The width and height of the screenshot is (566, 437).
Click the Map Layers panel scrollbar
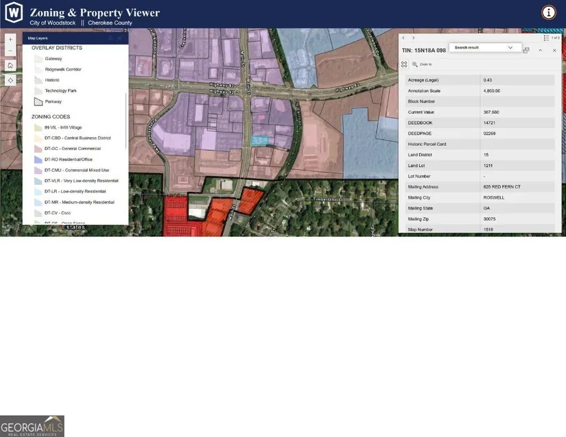click(x=126, y=110)
